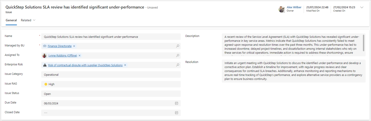Click Alex Wilber's owner avatar

click(281, 9)
